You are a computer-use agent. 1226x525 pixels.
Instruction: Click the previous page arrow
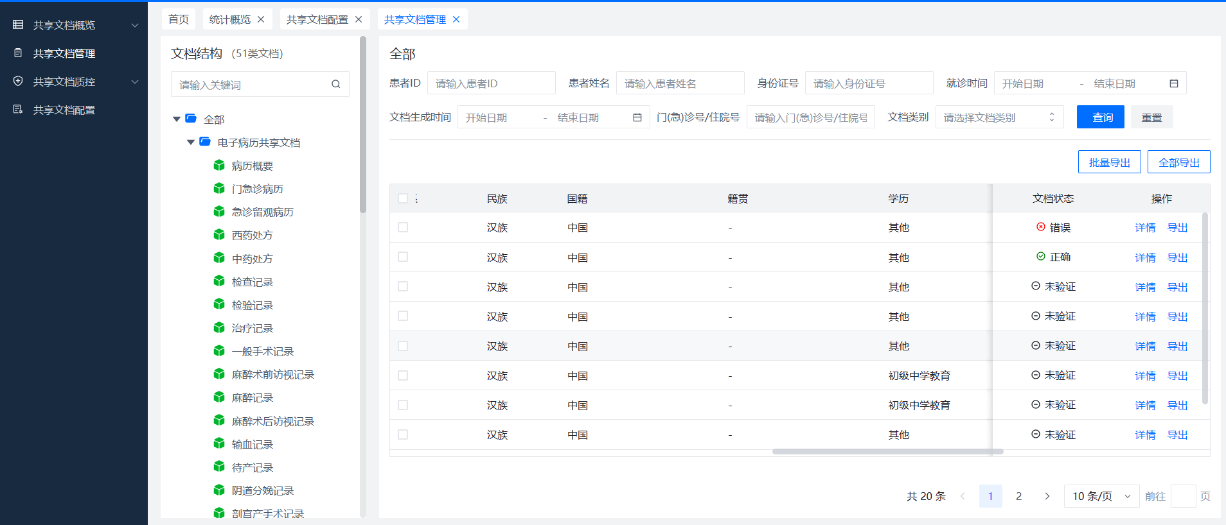(963, 496)
